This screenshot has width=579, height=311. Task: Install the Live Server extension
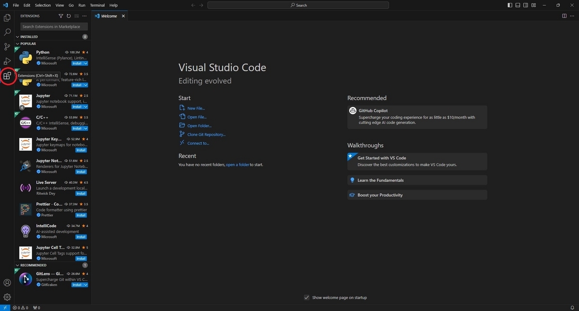pos(81,193)
